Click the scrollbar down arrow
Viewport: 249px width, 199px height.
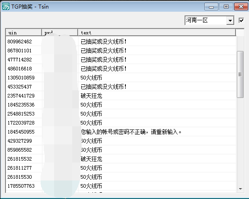[x=240, y=189]
